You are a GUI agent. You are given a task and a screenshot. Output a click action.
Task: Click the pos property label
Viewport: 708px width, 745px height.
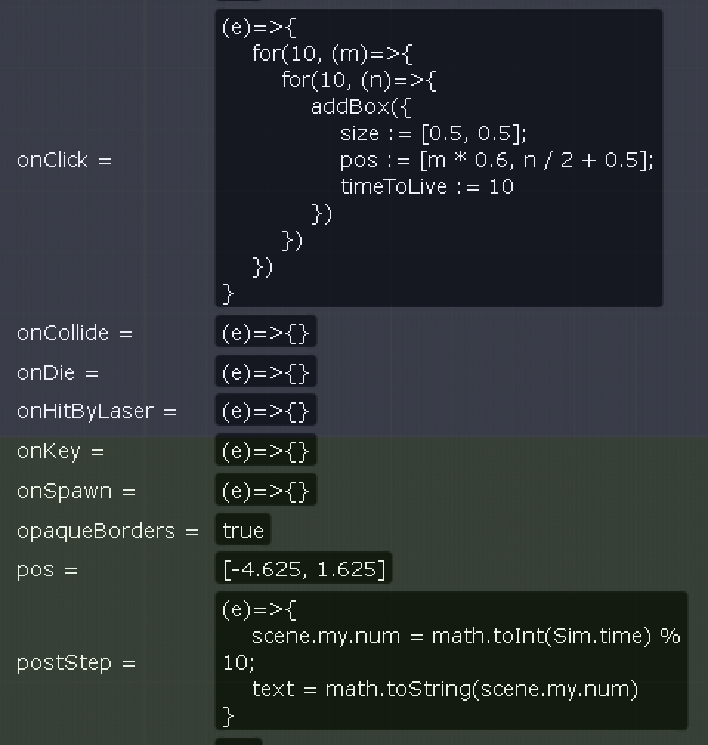pos(47,570)
